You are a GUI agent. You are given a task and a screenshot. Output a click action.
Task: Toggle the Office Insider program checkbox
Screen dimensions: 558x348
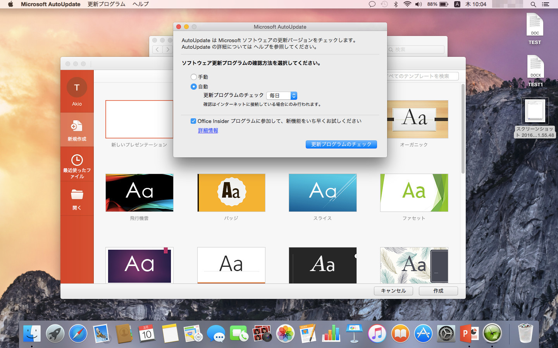193,121
